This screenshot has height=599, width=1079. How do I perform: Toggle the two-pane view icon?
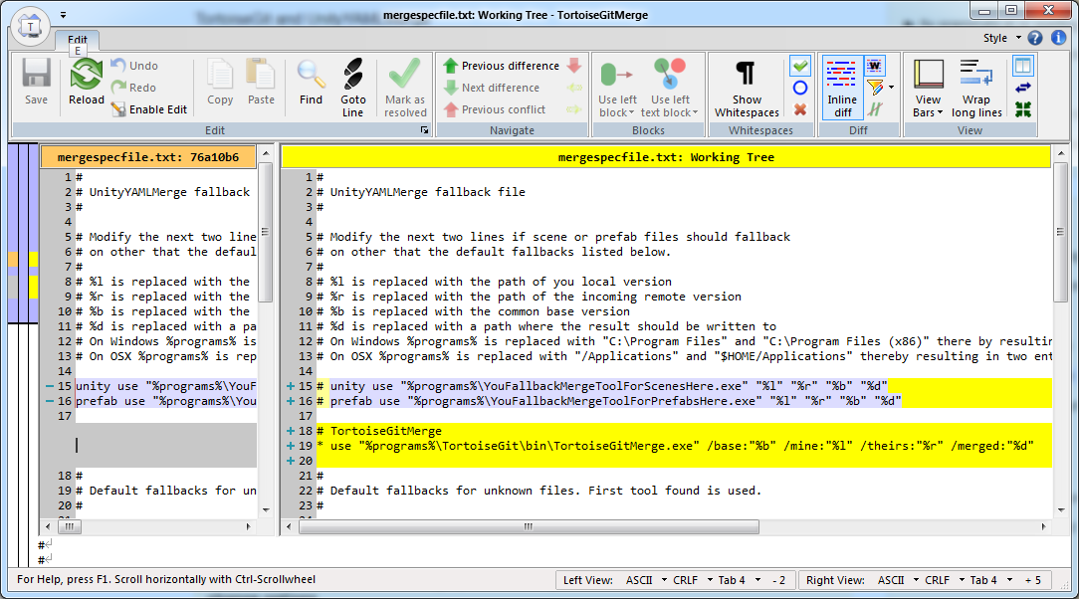click(x=1023, y=66)
